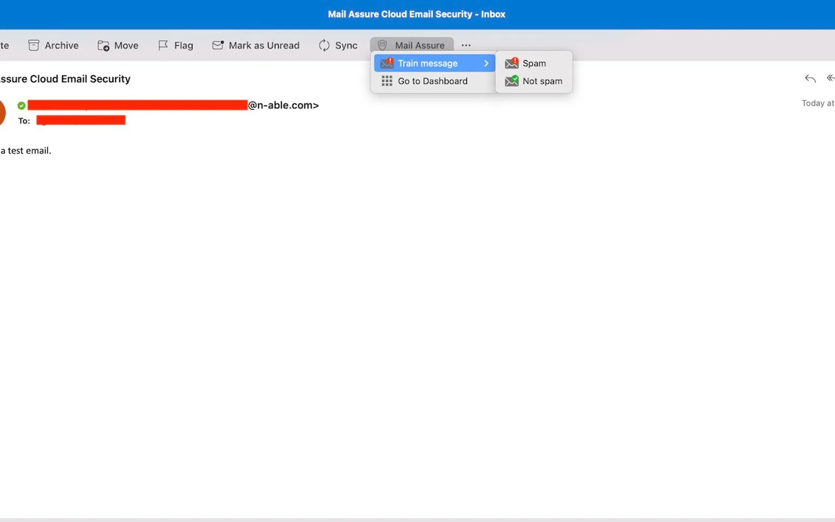Click the Move folder icon
835x522 pixels.
click(x=103, y=45)
